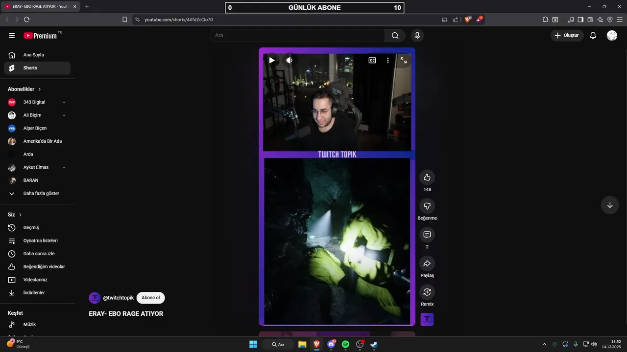Click the Oluştur create button
627x352 pixels.
click(x=567, y=35)
